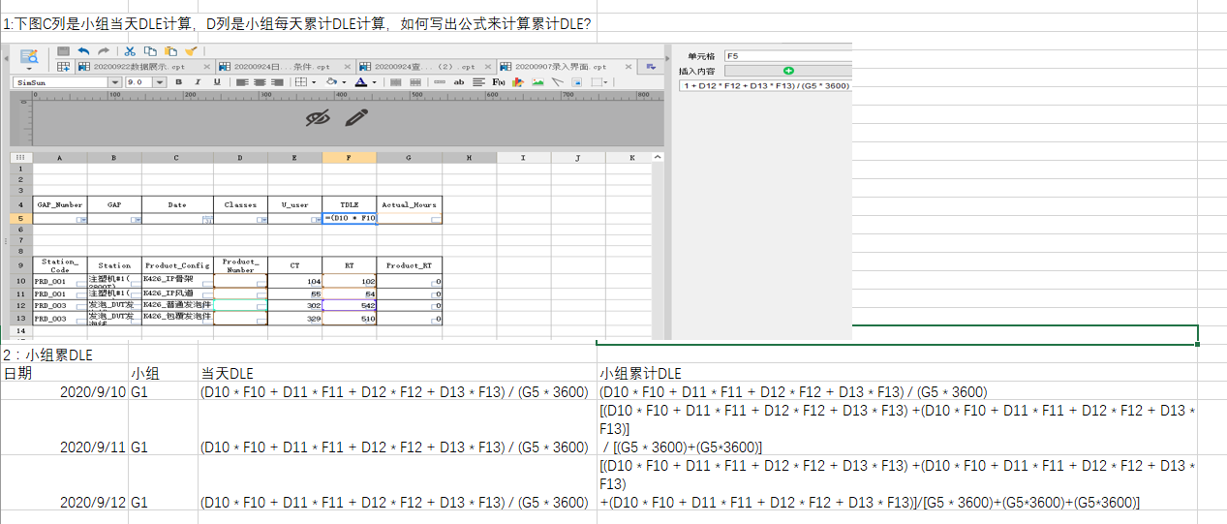
Task: Click the TDLE header cell
Action: 349,204
